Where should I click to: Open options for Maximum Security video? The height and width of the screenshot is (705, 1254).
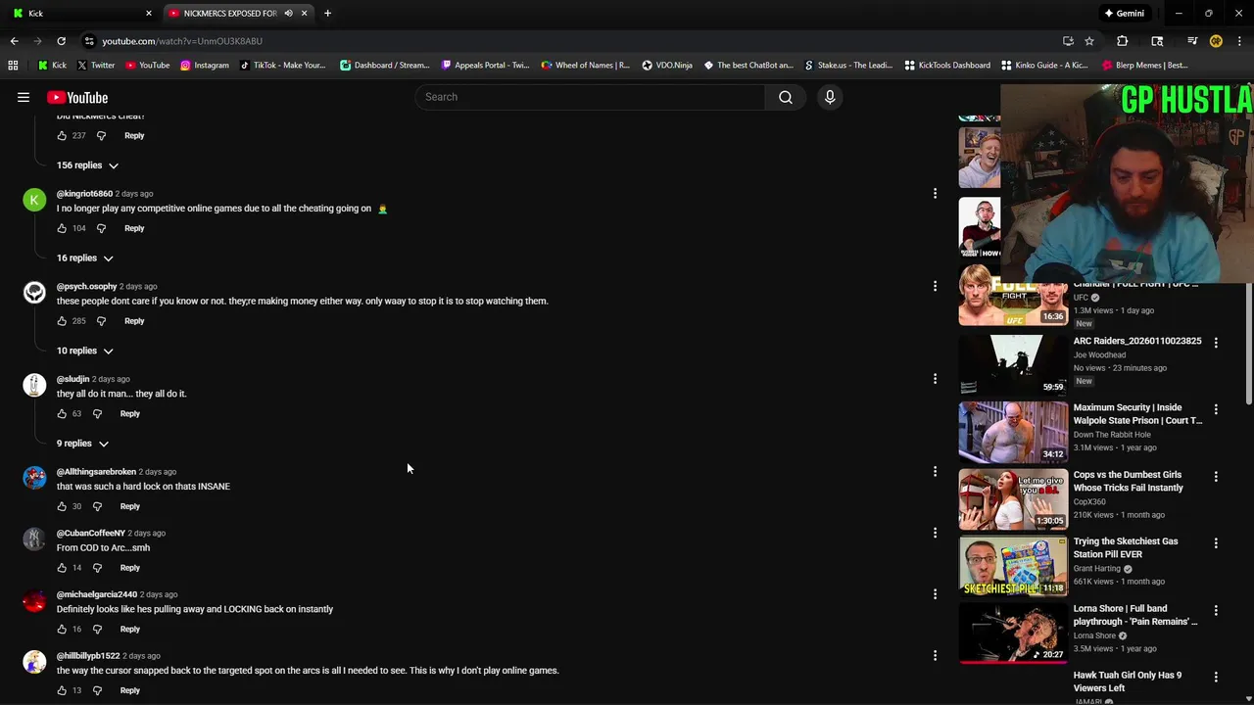[1216, 409]
